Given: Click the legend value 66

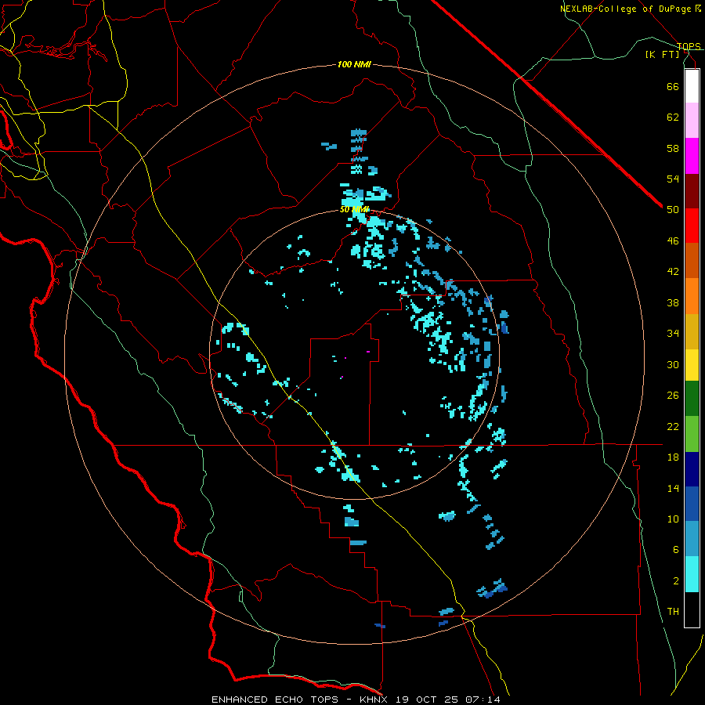Looking at the screenshot, I should pos(673,86).
